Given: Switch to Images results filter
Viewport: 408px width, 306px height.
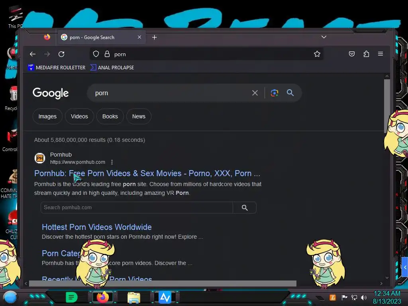Looking at the screenshot, I should coord(47,116).
